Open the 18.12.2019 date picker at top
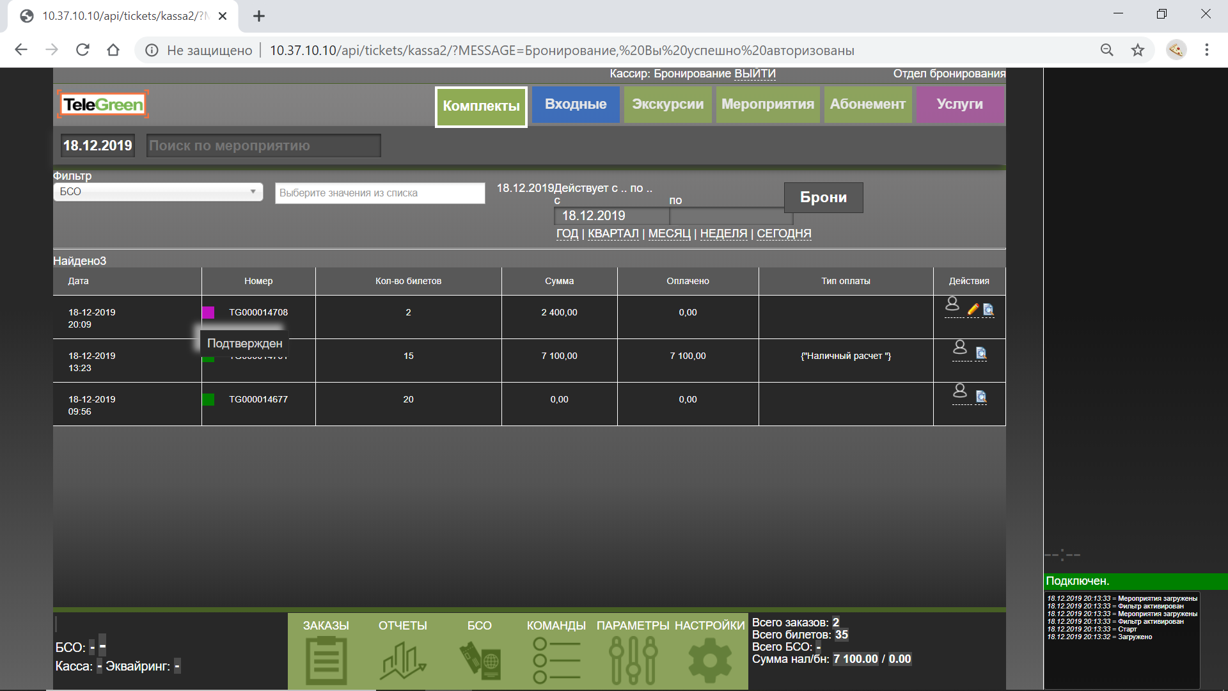Image resolution: width=1228 pixels, height=691 pixels. (98, 146)
